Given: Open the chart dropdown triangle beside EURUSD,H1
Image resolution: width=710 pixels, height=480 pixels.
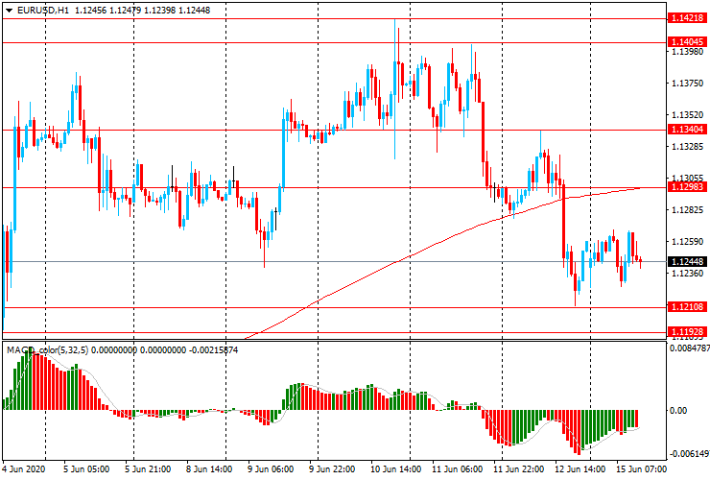Looking at the screenshot, I should [x=9, y=11].
